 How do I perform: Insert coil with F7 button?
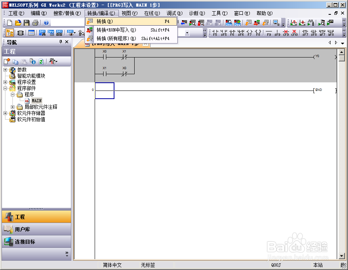[249, 33]
